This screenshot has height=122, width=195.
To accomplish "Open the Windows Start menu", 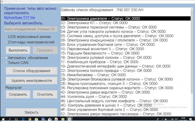I will click(x=3, y=119).
